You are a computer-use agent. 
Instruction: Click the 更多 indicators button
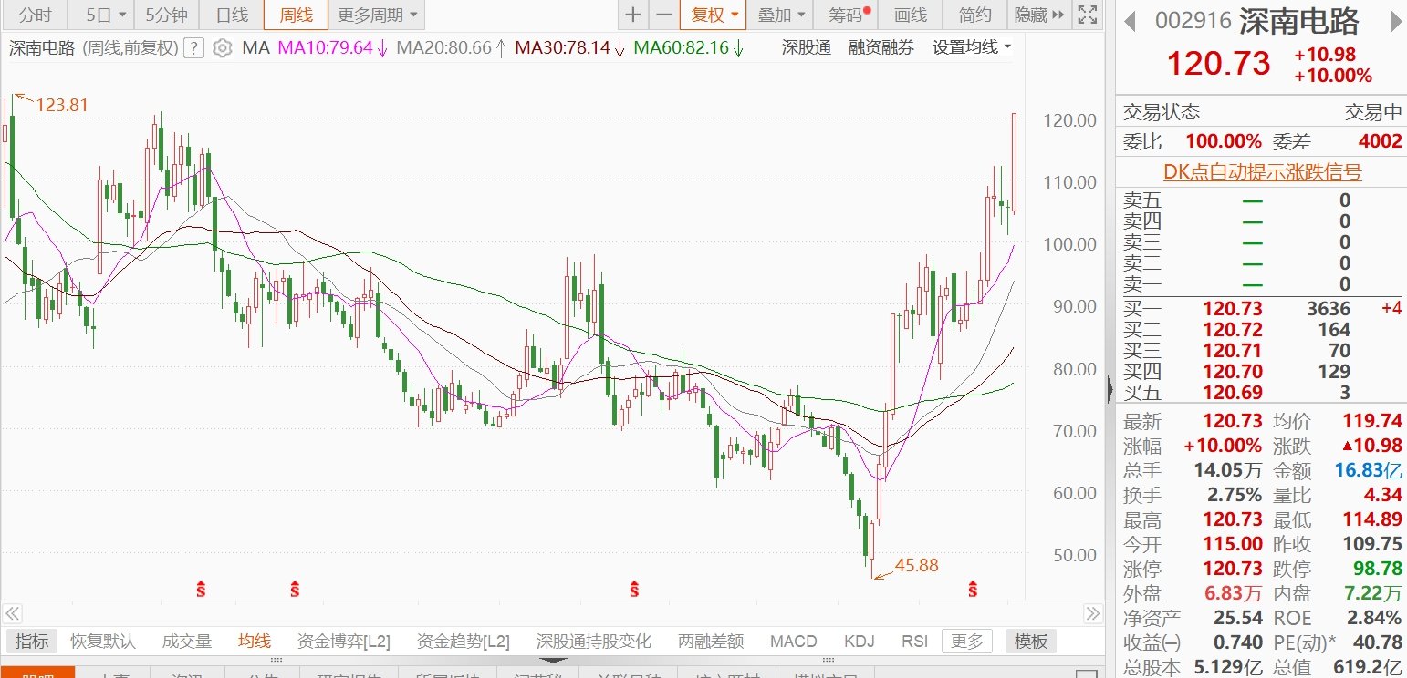point(966,642)
